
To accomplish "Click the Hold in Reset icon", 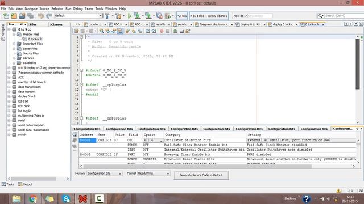I will coord(159,16).
